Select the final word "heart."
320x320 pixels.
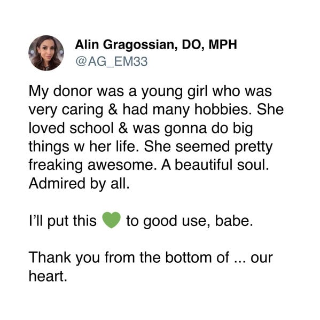pyautogui.click(x=48, y=276)
